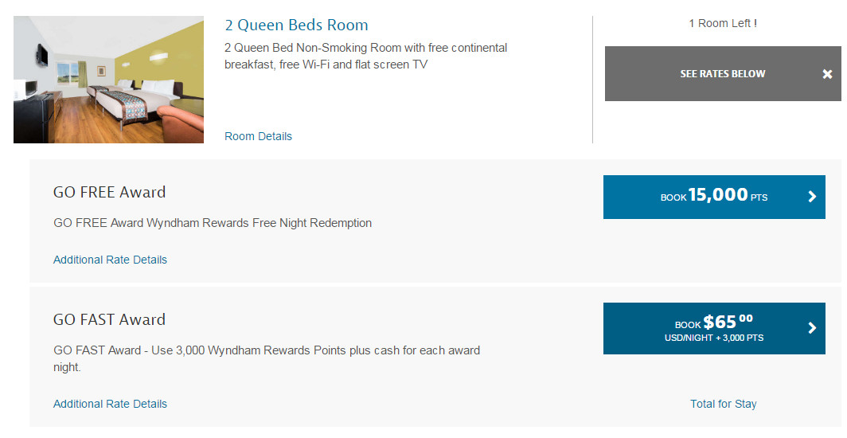View Room Details

coord(258,136)
